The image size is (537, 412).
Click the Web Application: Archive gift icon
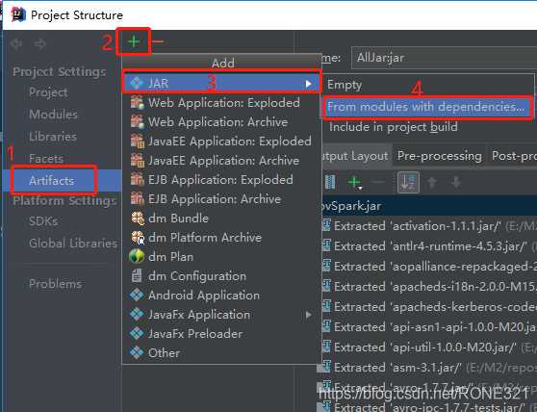[137, 121]
